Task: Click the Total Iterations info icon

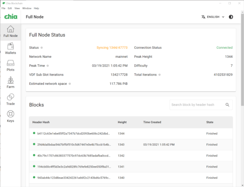Action: click(x=159, y=75)
